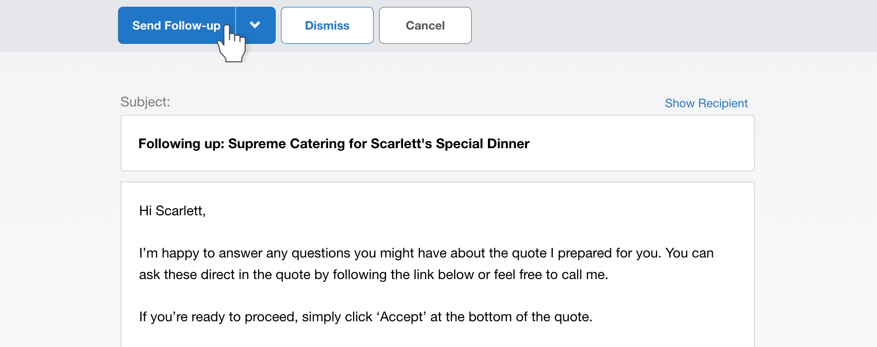
Task: Open the Show Recipient link
Action: click(706, 103)
